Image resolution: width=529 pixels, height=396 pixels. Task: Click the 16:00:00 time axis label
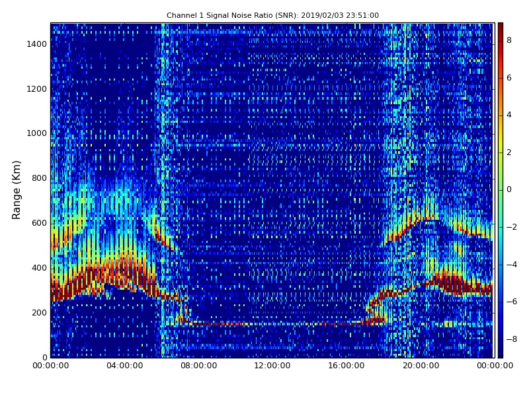[x=346, y=366]
